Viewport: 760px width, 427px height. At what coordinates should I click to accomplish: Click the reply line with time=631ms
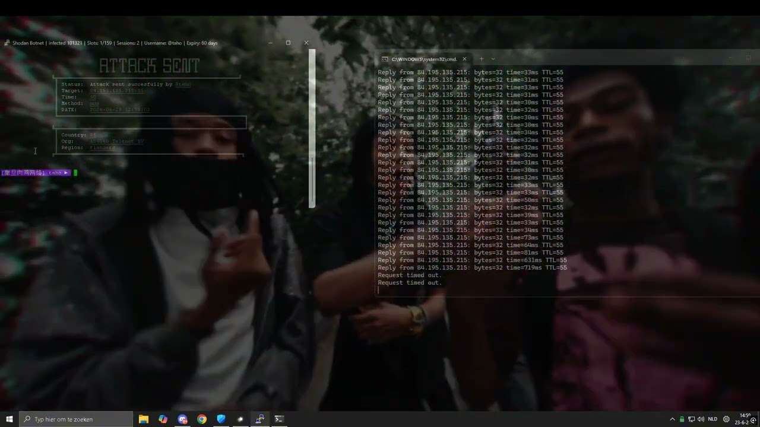coord(472,260)
